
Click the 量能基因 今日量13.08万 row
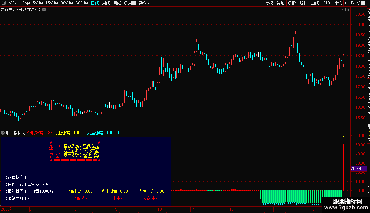[x=29, y=191]
